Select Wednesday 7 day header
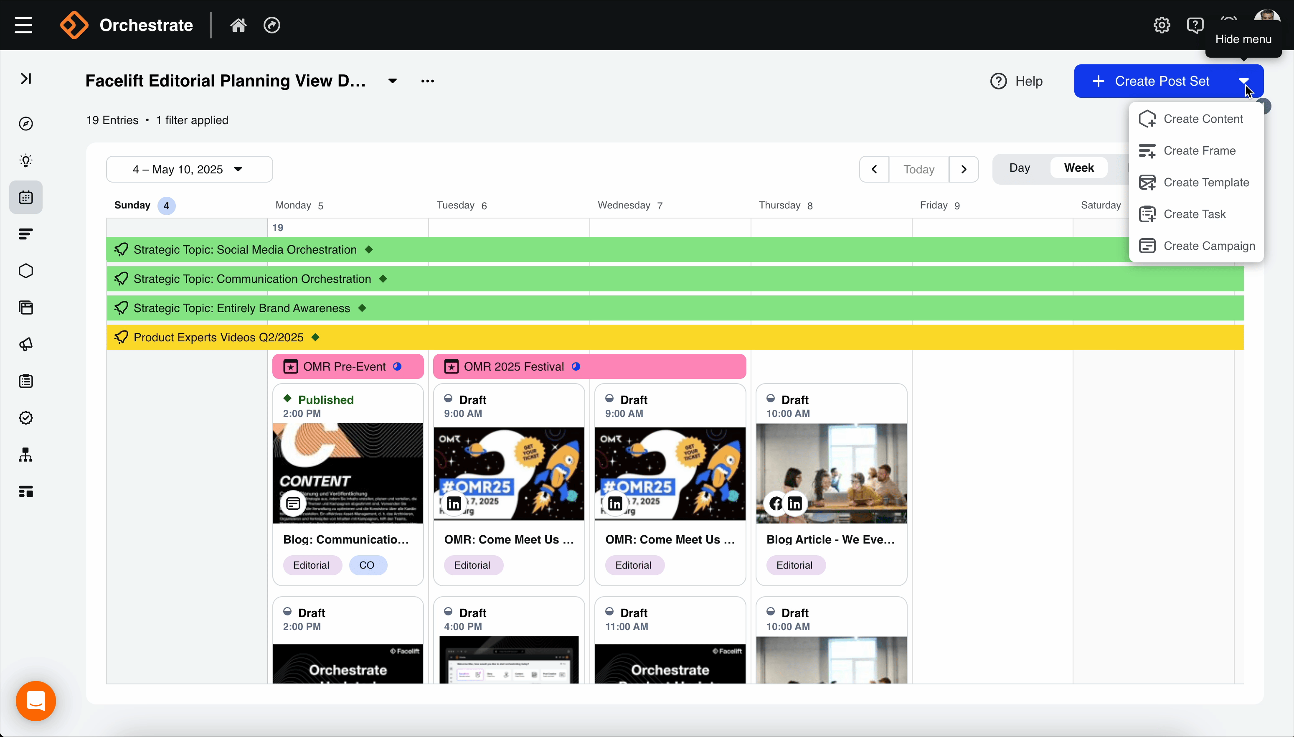The width and height of the screenshot is (1294, 737). [630, 206]
